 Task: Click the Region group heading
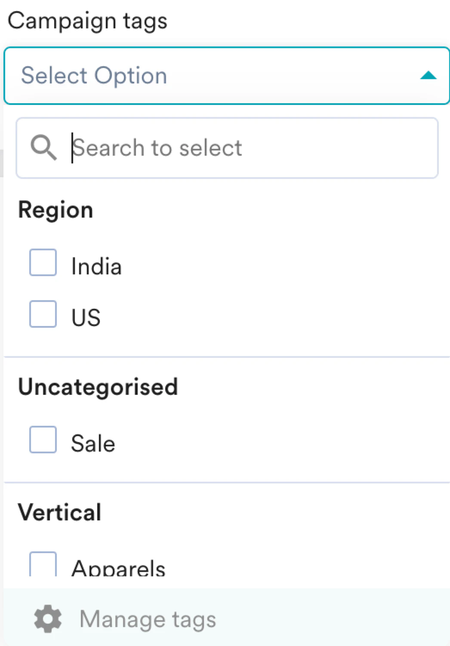tap(55, 210)
